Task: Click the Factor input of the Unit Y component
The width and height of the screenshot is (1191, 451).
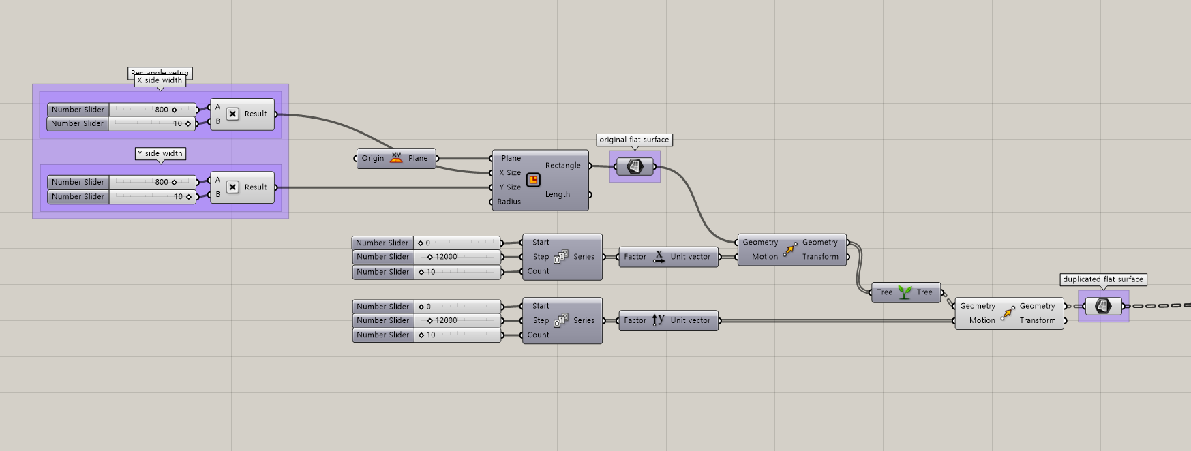Action: click(x=635, y=320)
